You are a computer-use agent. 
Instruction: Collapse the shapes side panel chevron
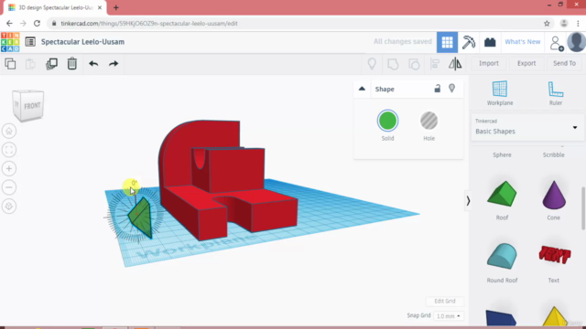click(x=468, y=201)
